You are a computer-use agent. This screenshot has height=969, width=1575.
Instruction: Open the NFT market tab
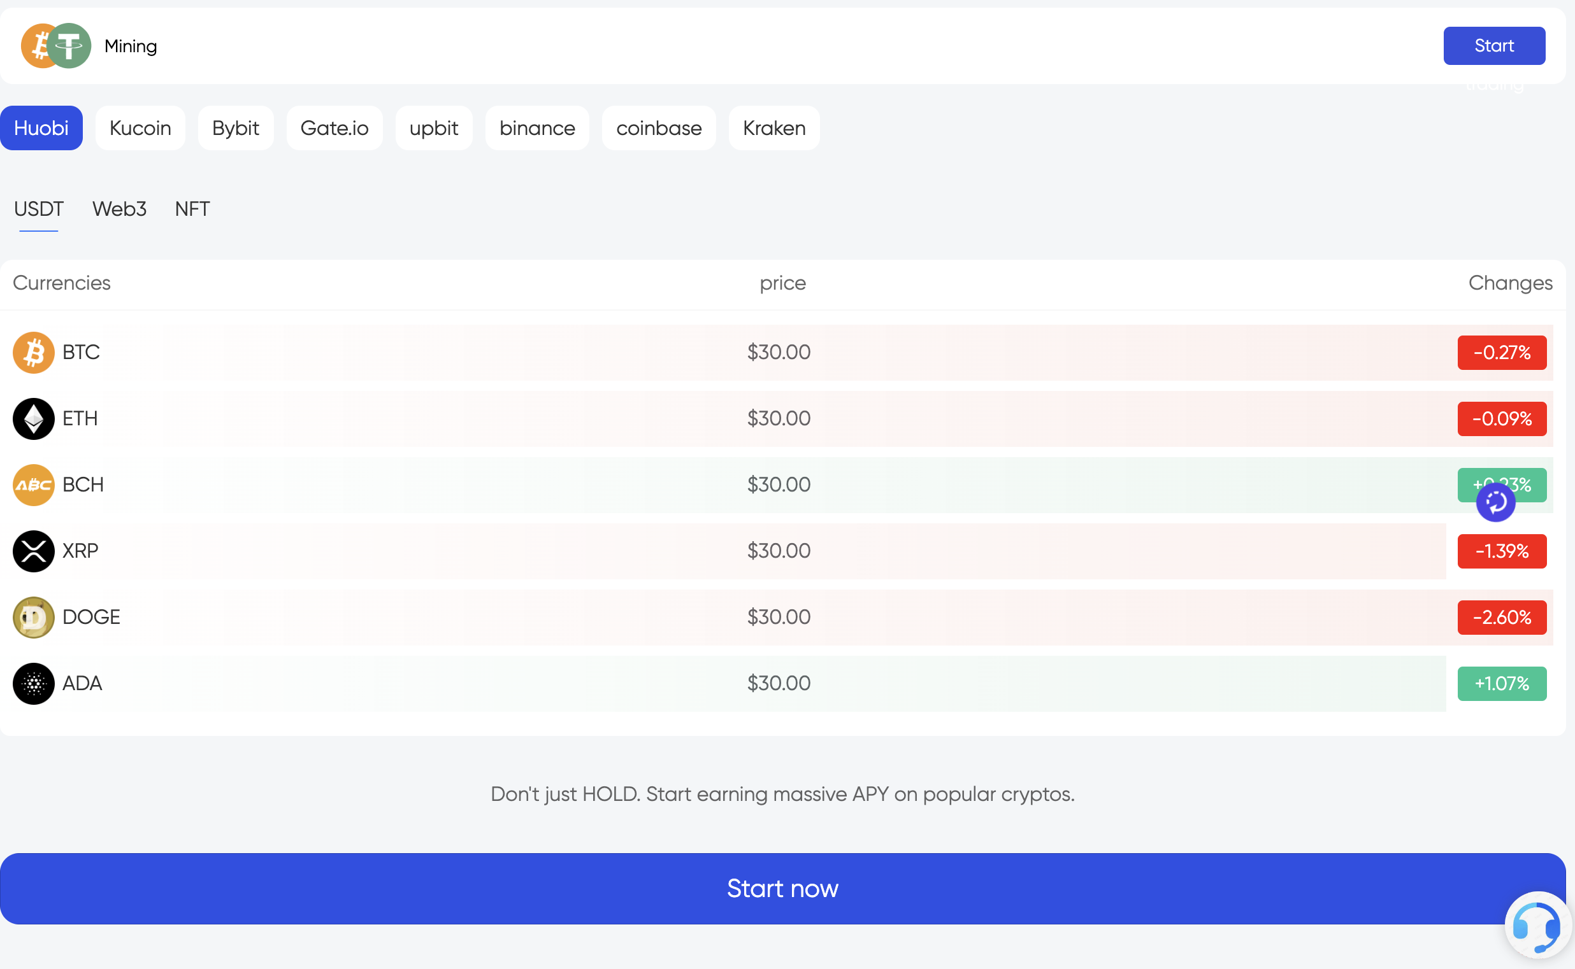pos(192,209)
